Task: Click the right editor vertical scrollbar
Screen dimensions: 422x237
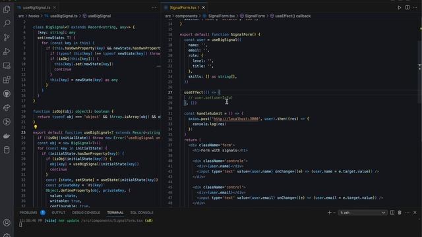Action: pos(420,72)
